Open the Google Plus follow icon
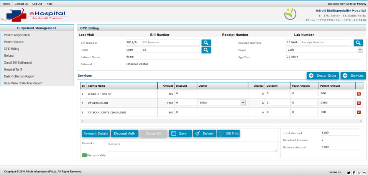Image resolution: width=368 pixels, height=176 pixels. coord(359,173)
